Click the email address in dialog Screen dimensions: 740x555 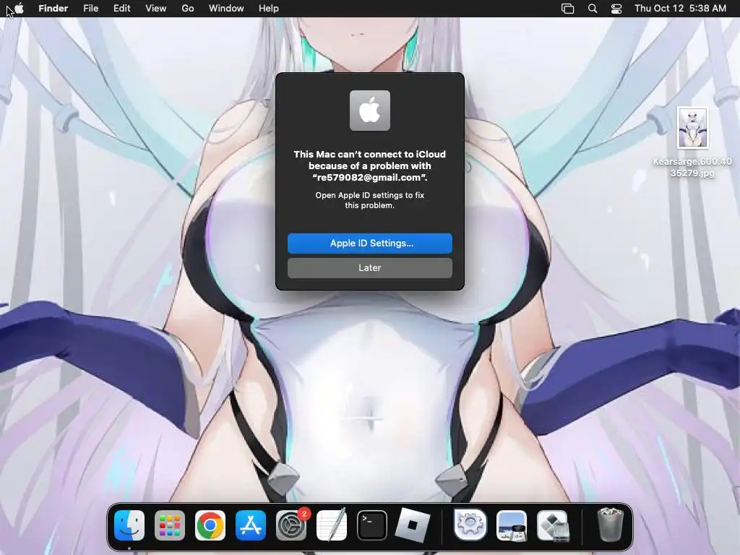click(369, 178)
